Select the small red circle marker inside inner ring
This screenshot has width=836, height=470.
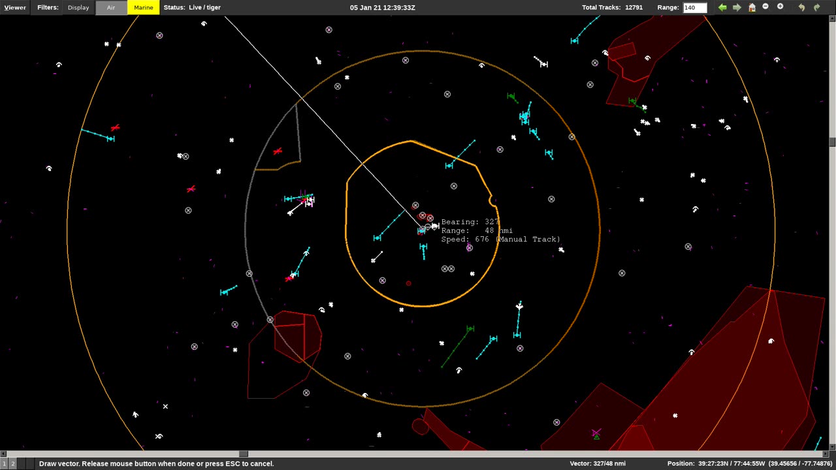(x=409, y=283)
